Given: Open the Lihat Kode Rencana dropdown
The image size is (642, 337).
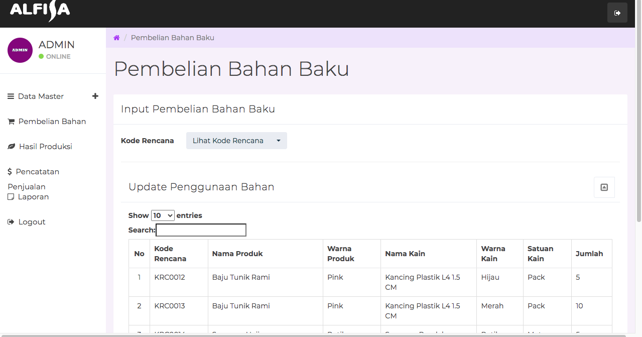Looking at the screenshot, I should coord(236,141).
